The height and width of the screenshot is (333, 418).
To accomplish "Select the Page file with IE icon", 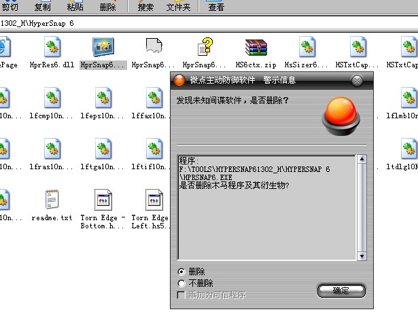I will [x=5, y=47].
